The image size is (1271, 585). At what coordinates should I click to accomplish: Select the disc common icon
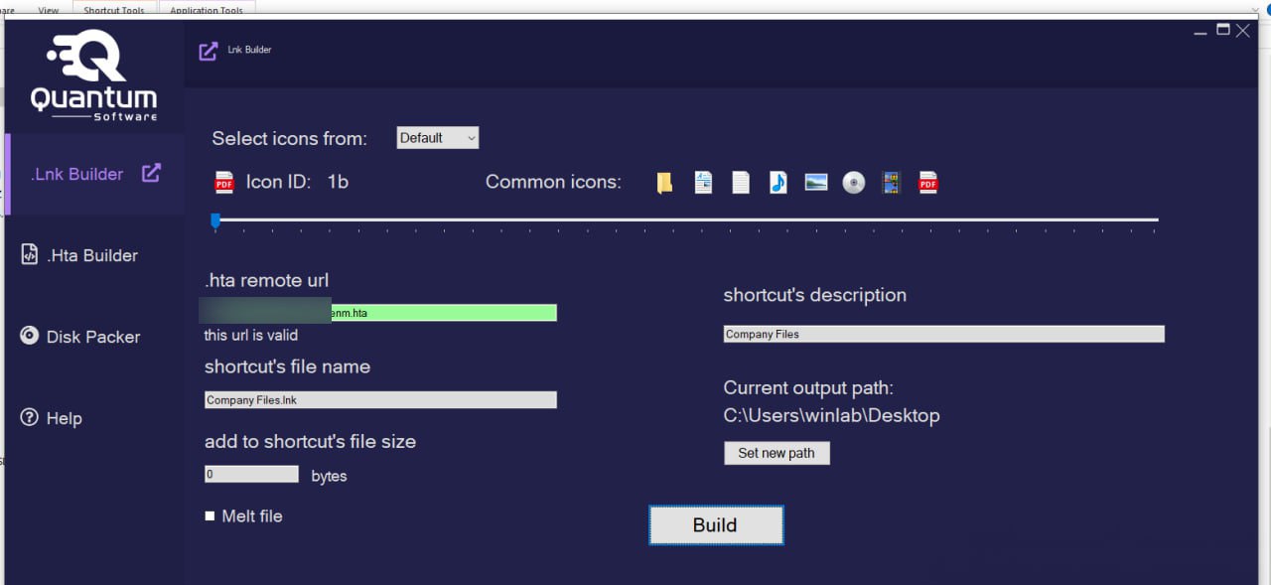[854, 183]
